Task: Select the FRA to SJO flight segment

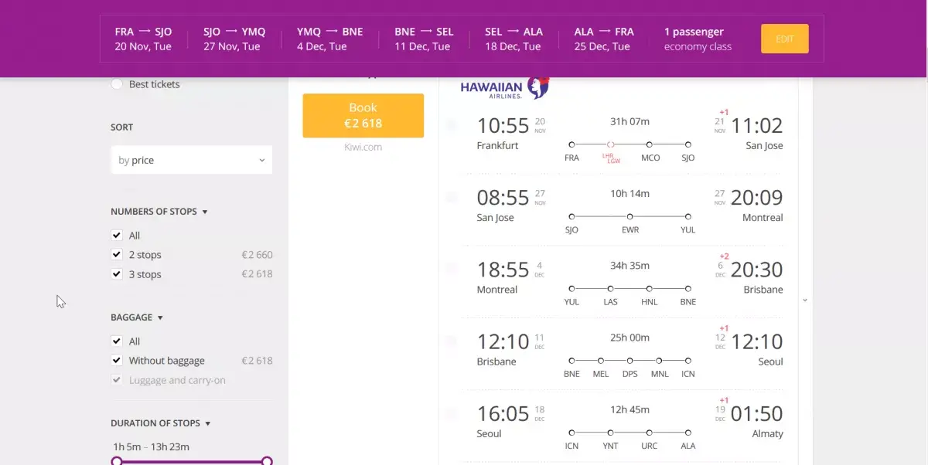Action: (144, 39)
